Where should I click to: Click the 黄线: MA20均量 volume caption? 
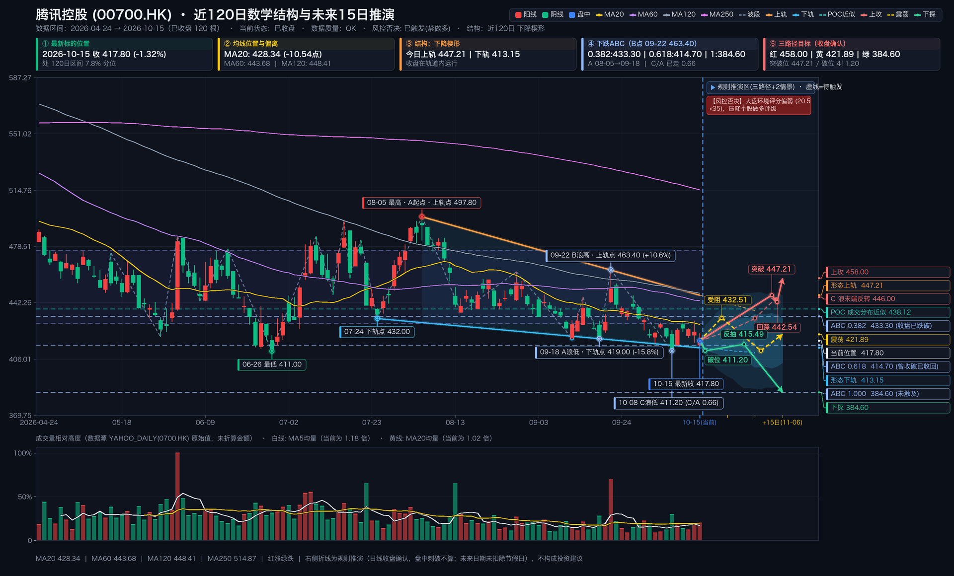pos(441,438)
